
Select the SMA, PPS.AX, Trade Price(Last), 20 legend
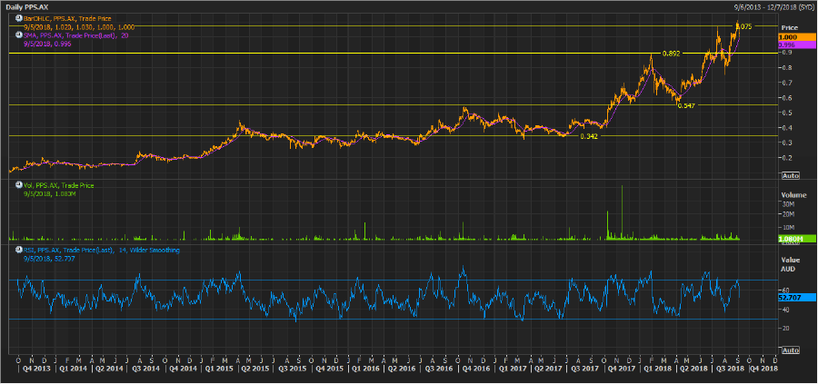coord(75,35)
